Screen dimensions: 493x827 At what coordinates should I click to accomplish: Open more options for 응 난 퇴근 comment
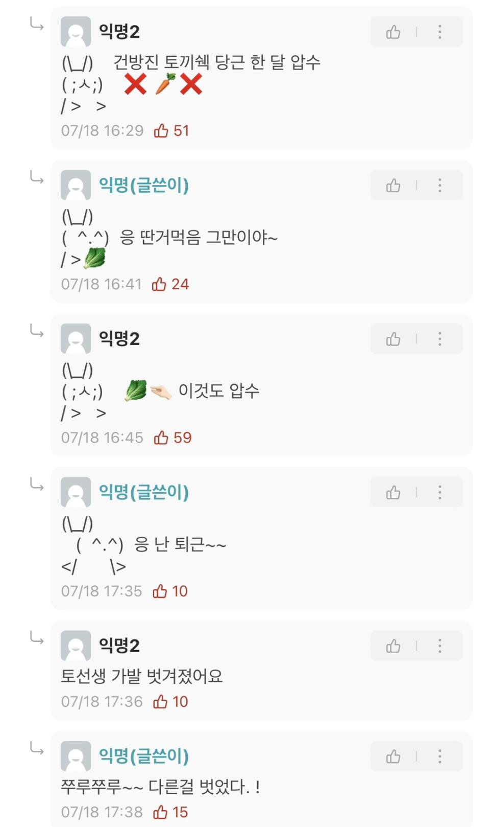[439, 492]
